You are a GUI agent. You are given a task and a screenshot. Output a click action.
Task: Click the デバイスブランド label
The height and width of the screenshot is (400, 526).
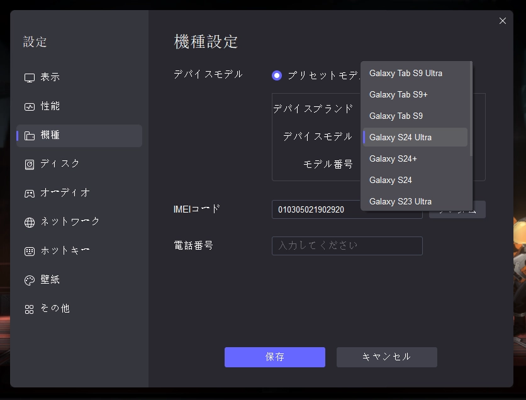point(313,109)
